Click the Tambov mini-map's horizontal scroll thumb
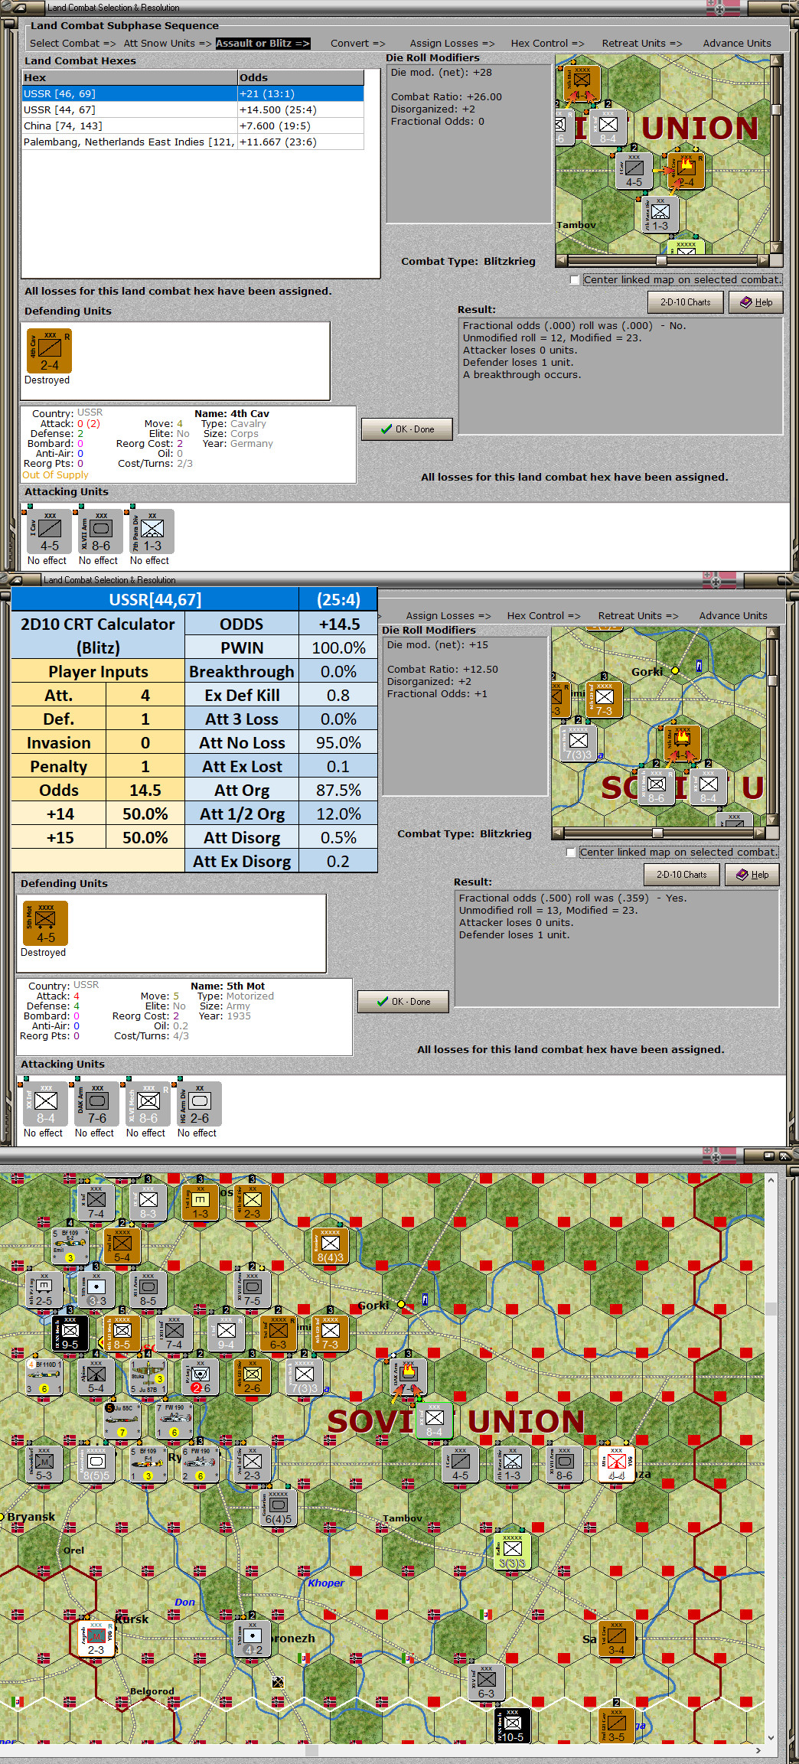799x1764 pixels. (661, 261)
